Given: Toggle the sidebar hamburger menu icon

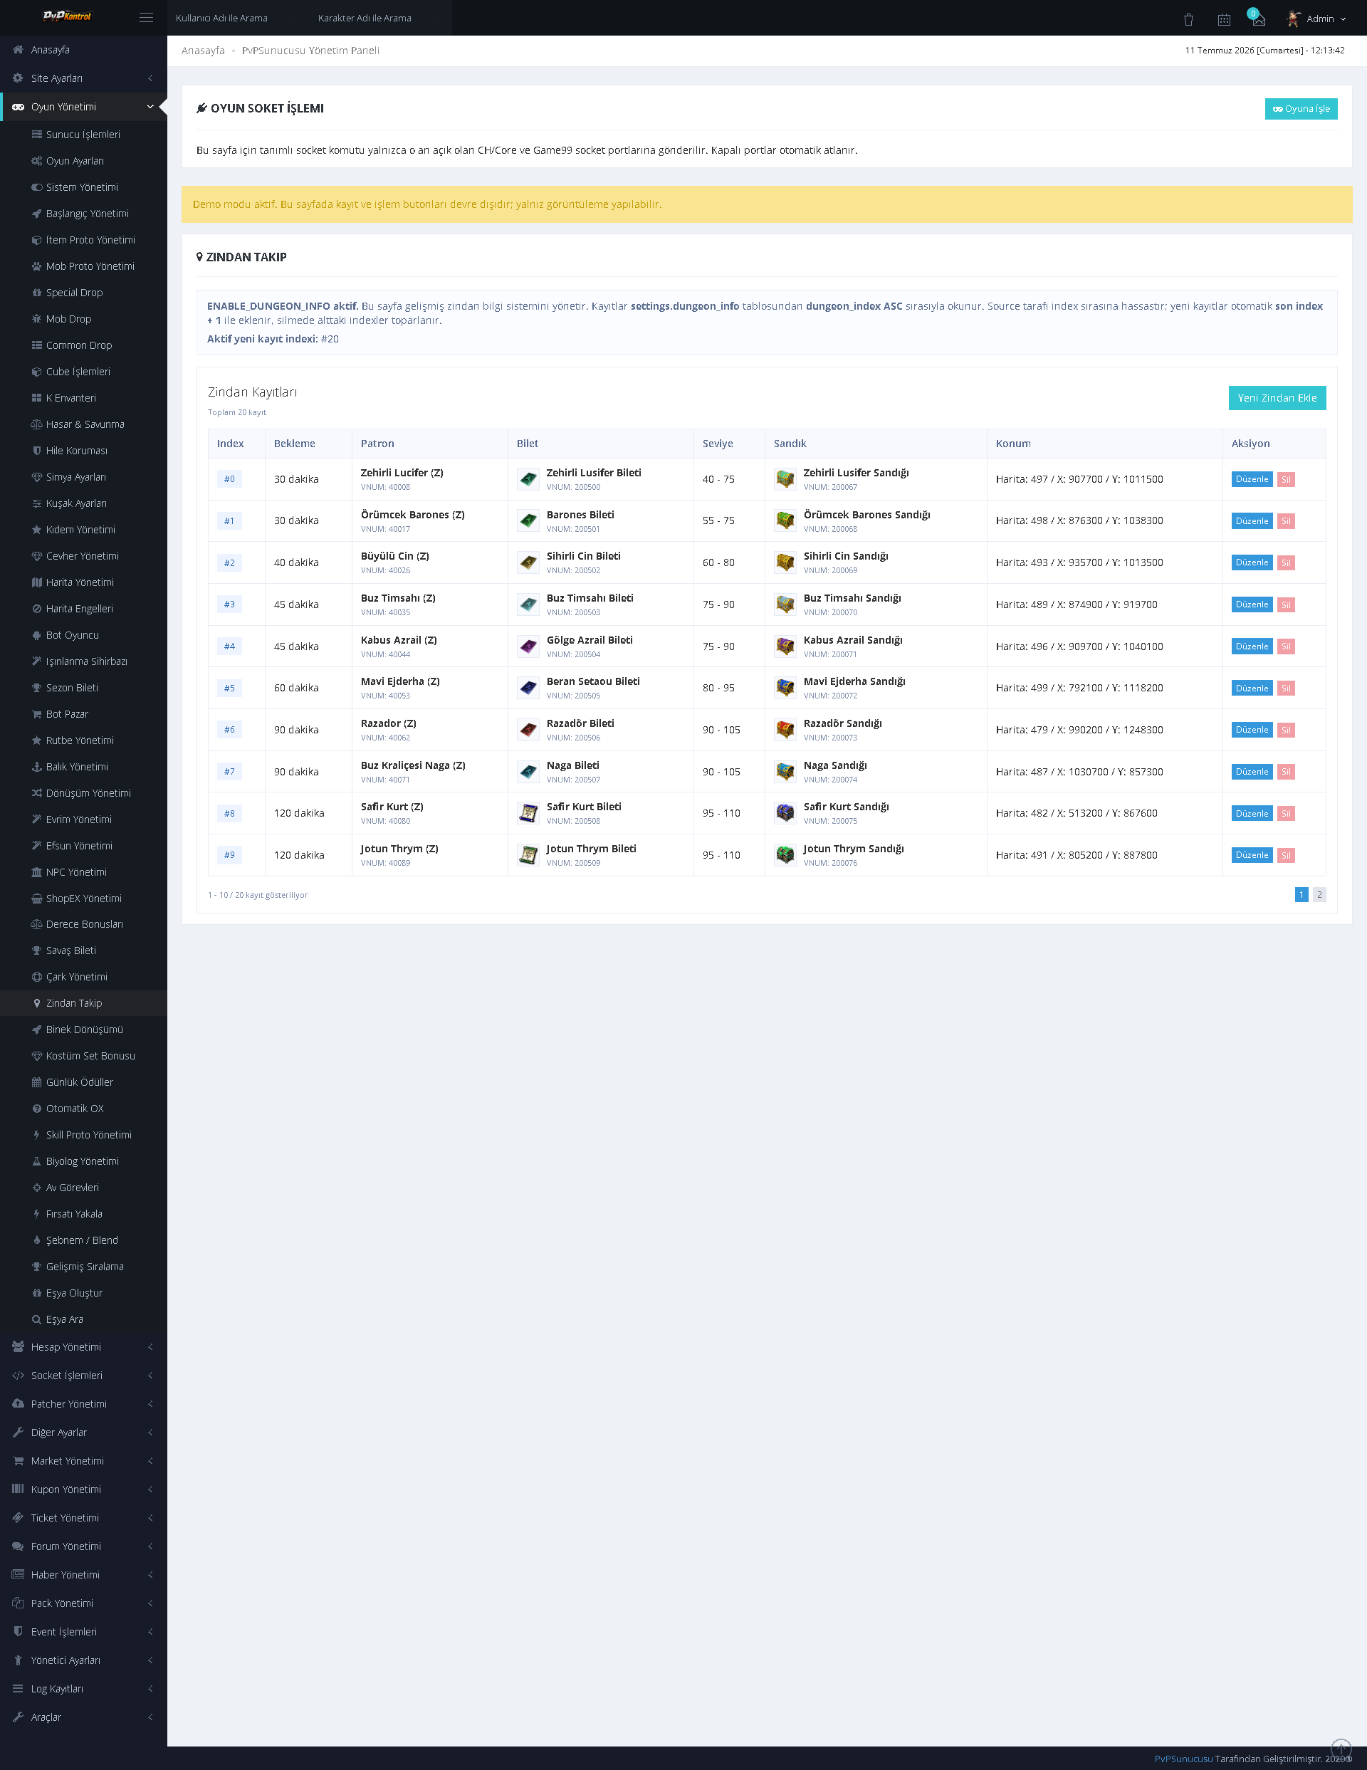Looking at the screenshot, I should point(146,17).
